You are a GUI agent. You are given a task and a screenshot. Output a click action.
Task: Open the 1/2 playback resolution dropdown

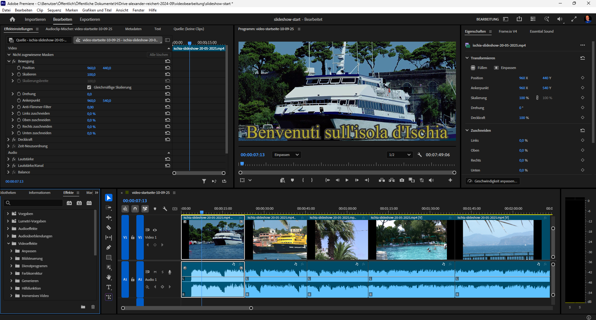point(400,155)
